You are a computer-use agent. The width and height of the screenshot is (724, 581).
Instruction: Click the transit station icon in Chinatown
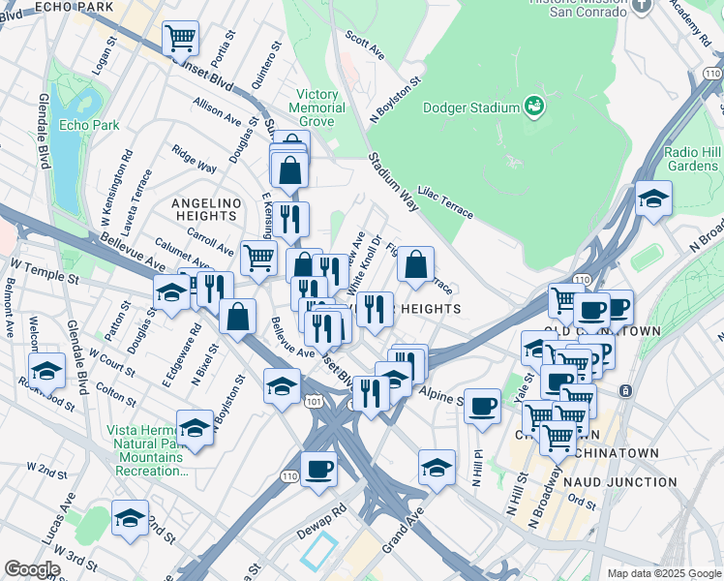(x=626, y=391)
